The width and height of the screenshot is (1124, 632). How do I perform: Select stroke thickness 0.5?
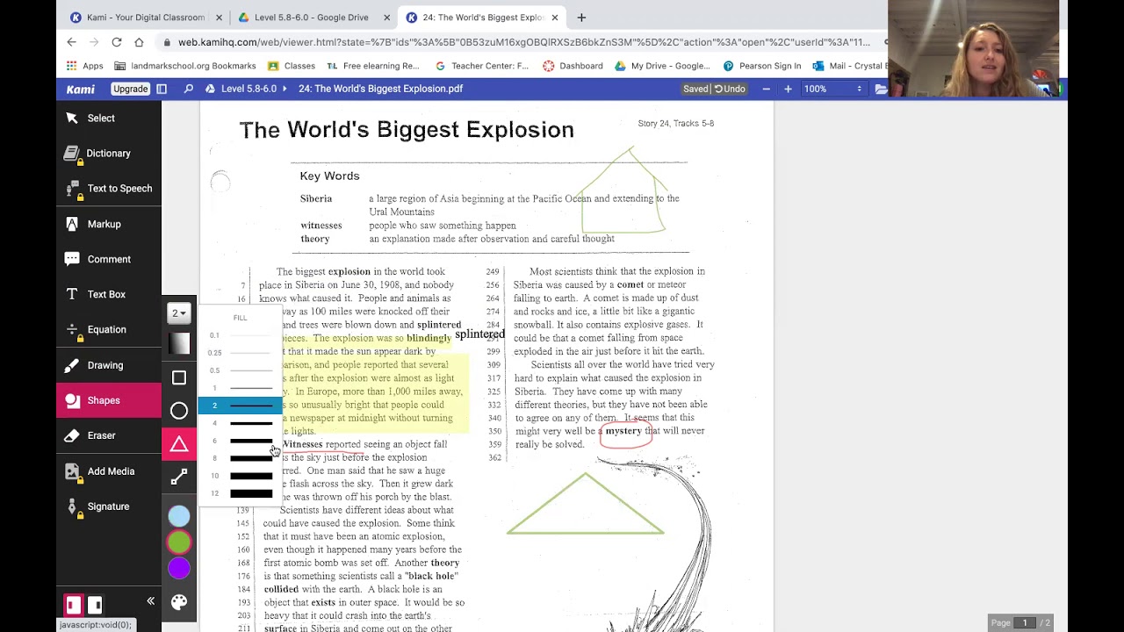[241, 370]
